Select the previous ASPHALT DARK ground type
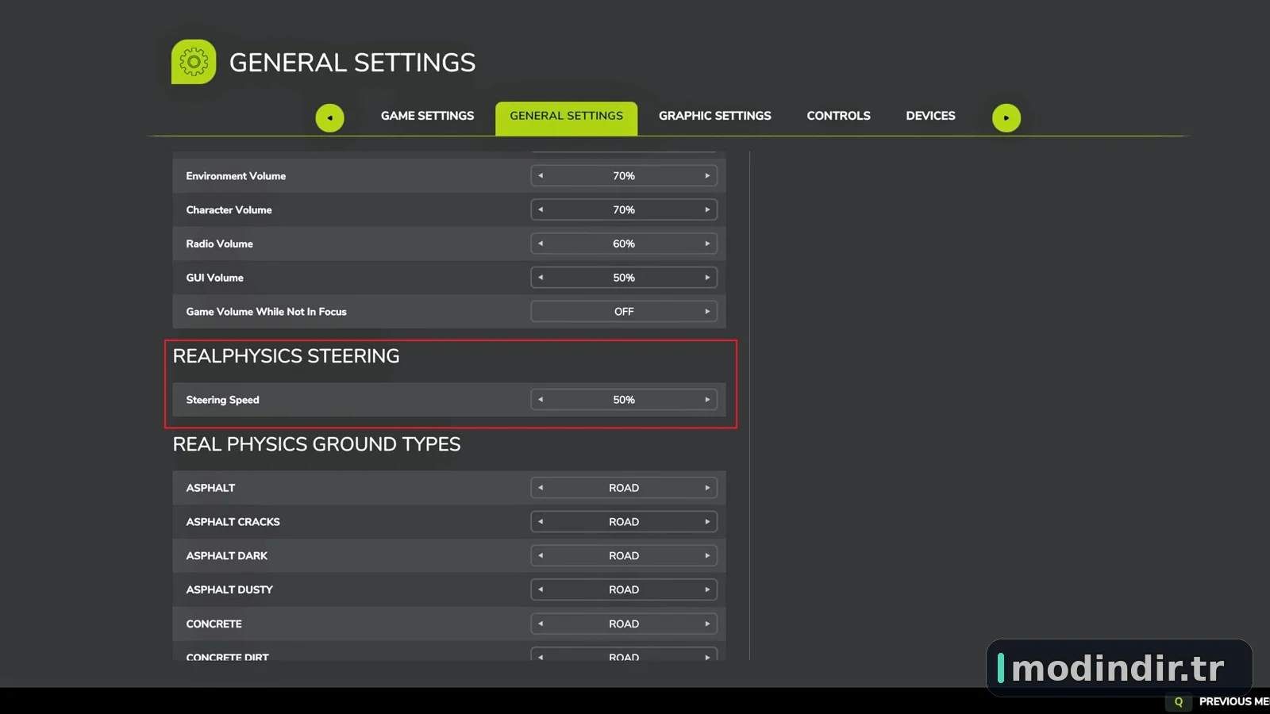The height and width of the screenshot is (714, 1270). (x=541, y=556)
